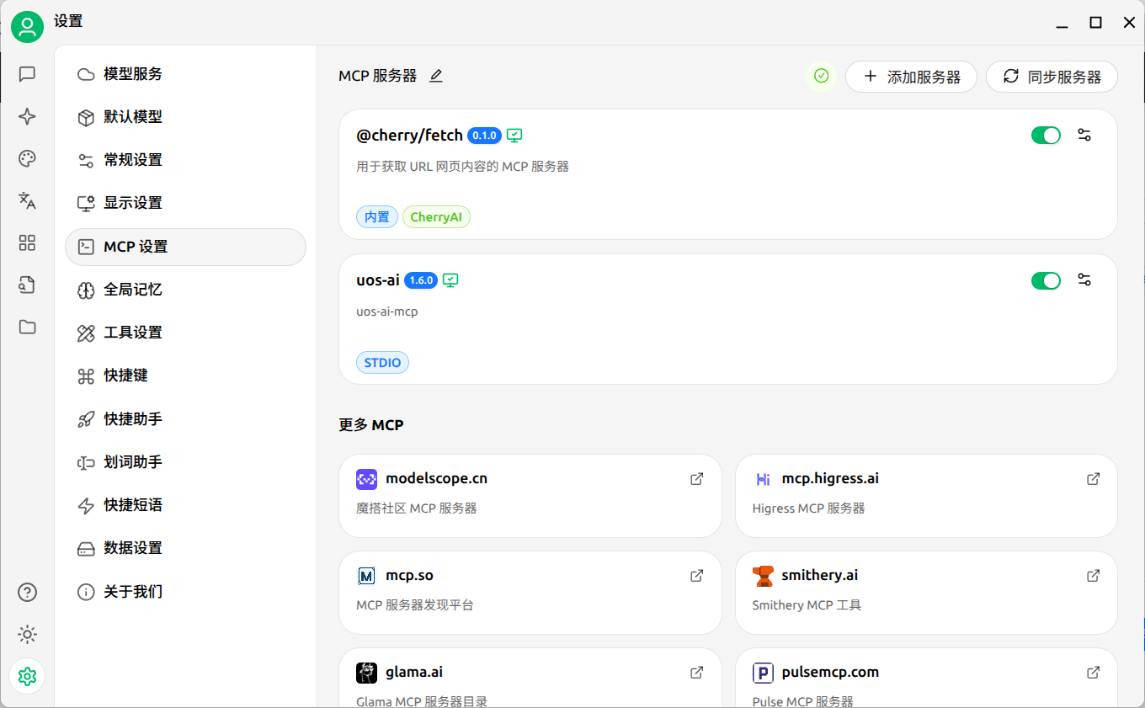The image size is (1145, 708).
Task: Click the 同步服务器 button
Action: 1052,77
